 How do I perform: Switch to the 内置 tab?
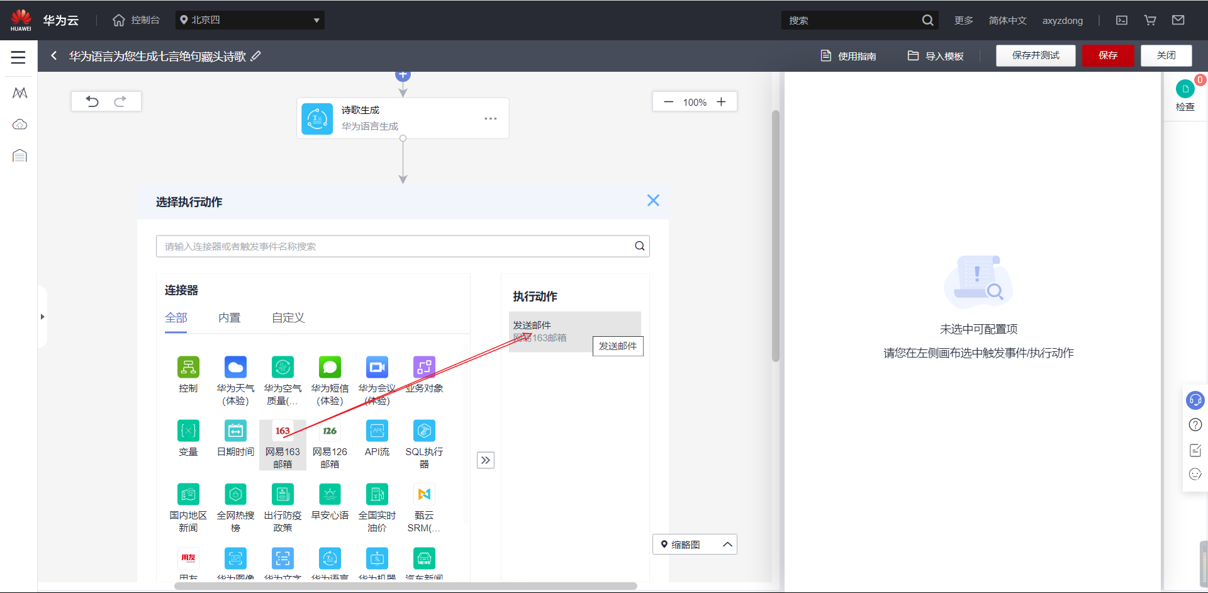click(x=230, y=318)
